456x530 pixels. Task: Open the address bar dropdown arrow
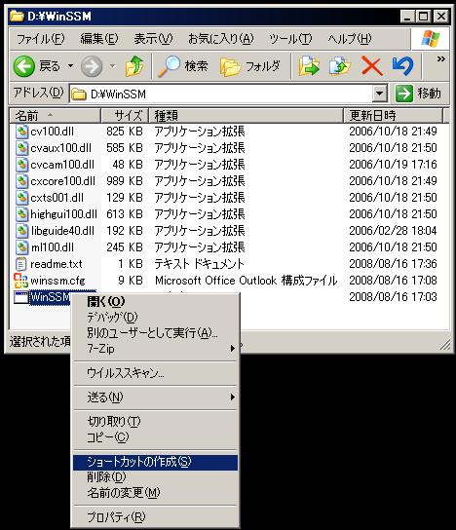[x=380, y=94]
